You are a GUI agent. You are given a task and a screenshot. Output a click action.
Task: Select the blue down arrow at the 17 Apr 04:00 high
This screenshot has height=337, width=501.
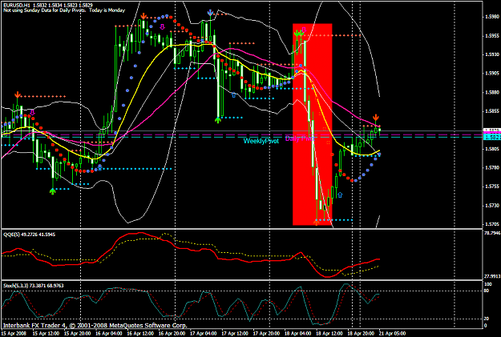coord(210,13)
